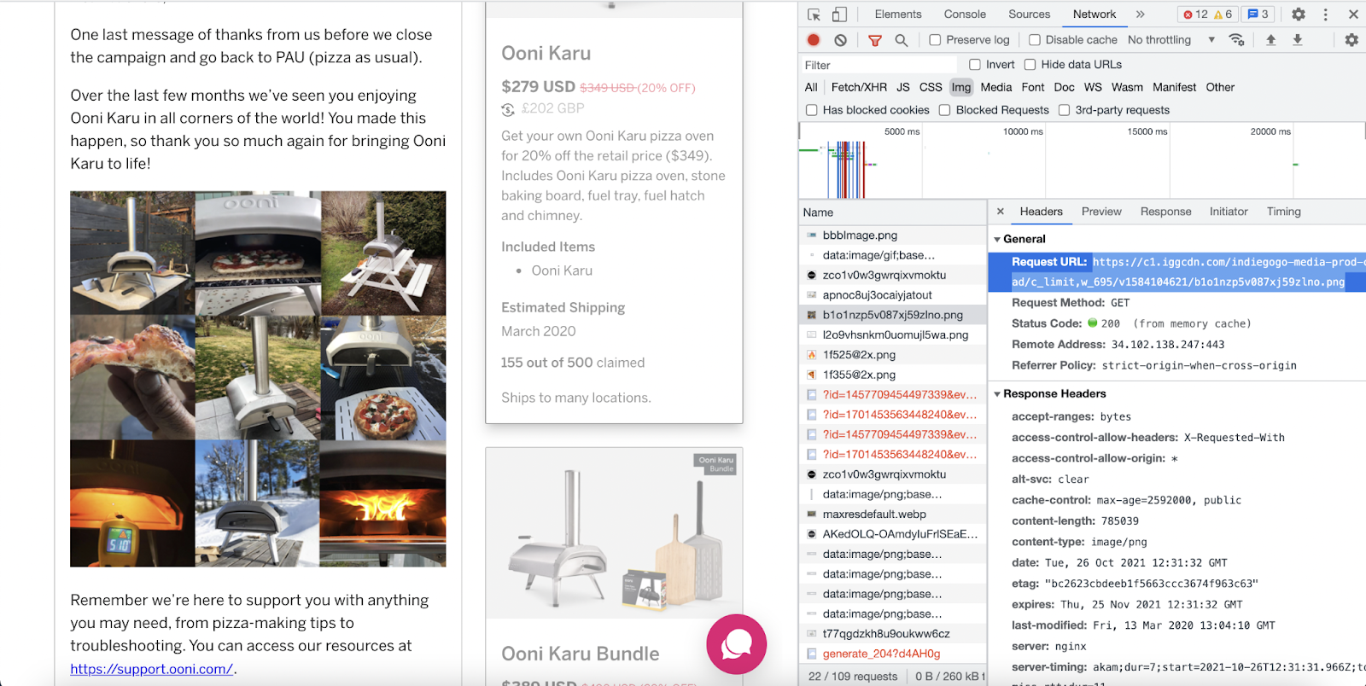Stop recording network log

point(814,40)
